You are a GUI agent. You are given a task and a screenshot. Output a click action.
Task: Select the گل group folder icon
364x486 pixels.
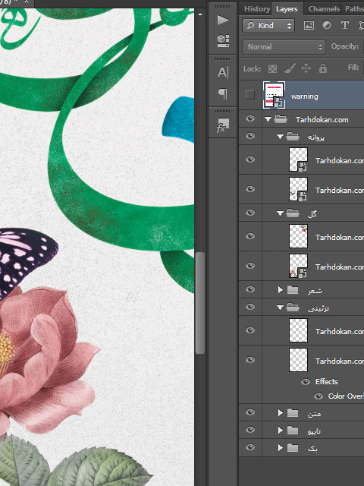point(293,213)
